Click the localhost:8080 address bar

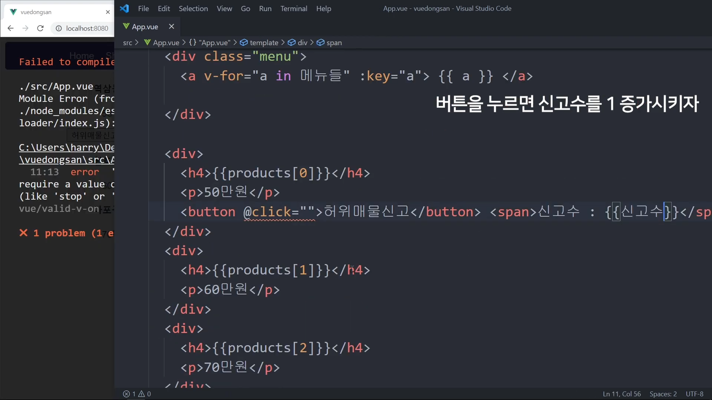pos(87,29)
